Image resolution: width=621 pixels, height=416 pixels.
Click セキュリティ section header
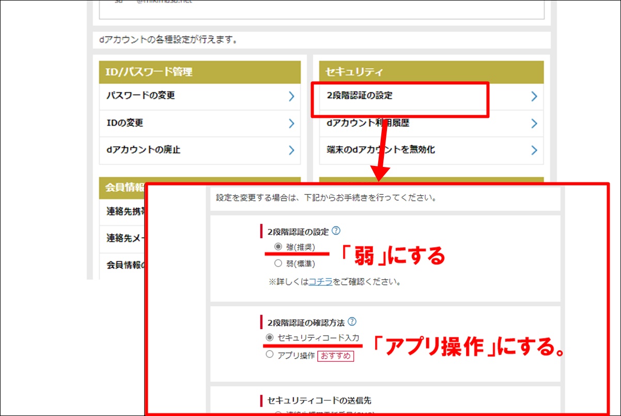pos(431,72)
